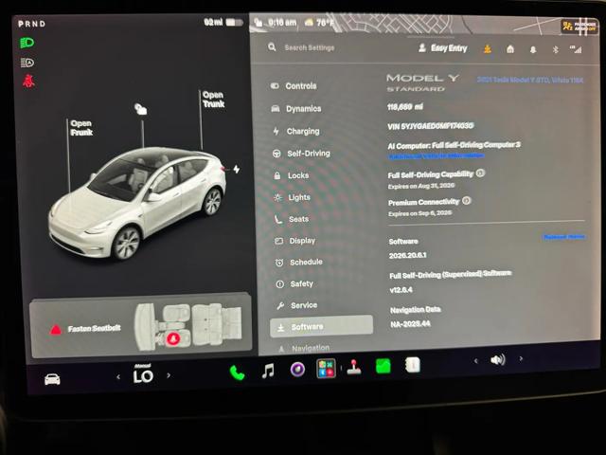606x455 pixels.
Task: Tap the red seatbelt warning indicator
Action: (28, 82)
